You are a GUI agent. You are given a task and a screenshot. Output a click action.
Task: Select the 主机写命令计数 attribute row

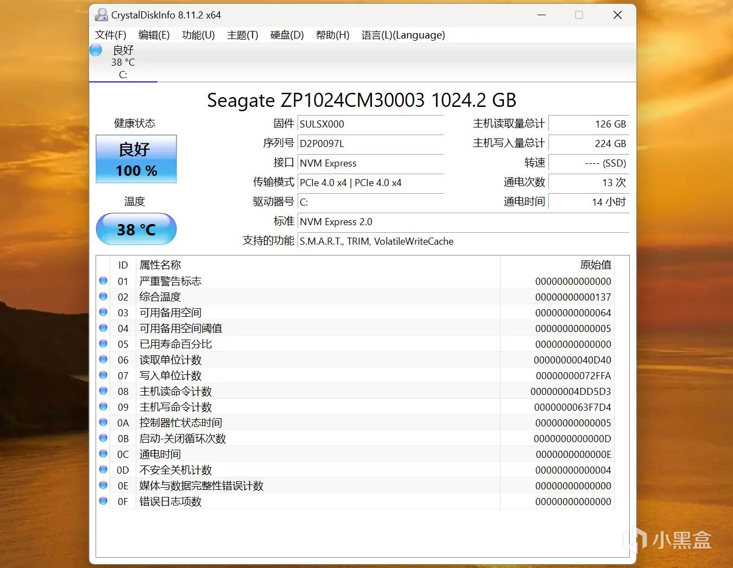(x=355, y=407)
